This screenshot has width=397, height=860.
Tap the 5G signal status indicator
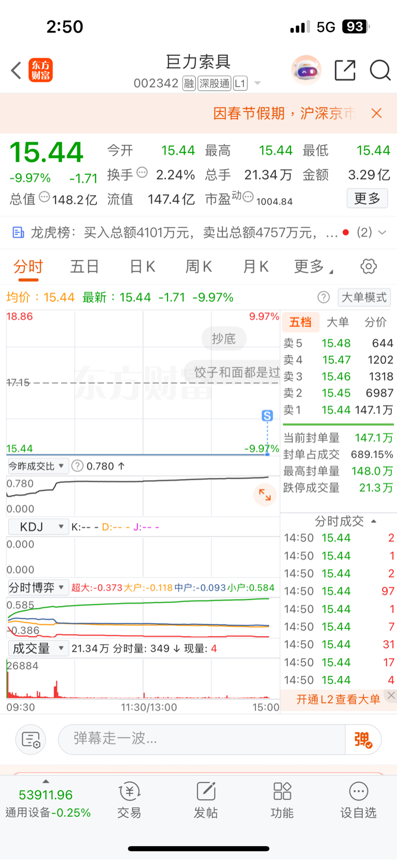[326, 27]
